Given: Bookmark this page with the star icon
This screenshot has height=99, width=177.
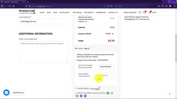Looking at the screenshot, I should click(x=111, y=6).
